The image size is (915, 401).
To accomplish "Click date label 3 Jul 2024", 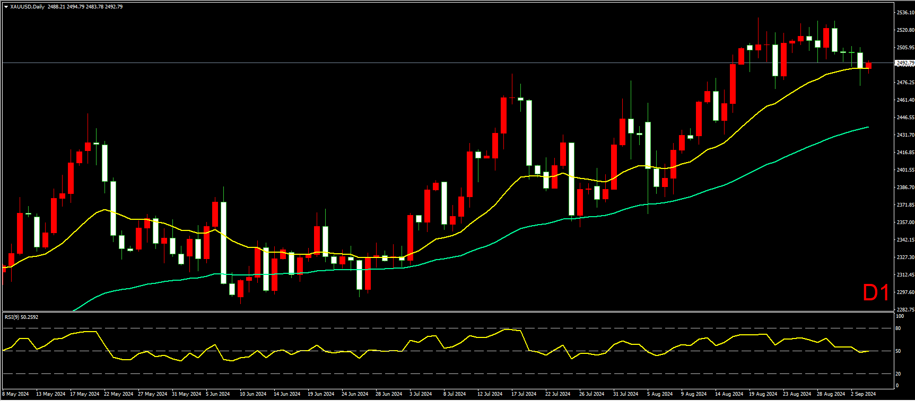I will point(421,394).
